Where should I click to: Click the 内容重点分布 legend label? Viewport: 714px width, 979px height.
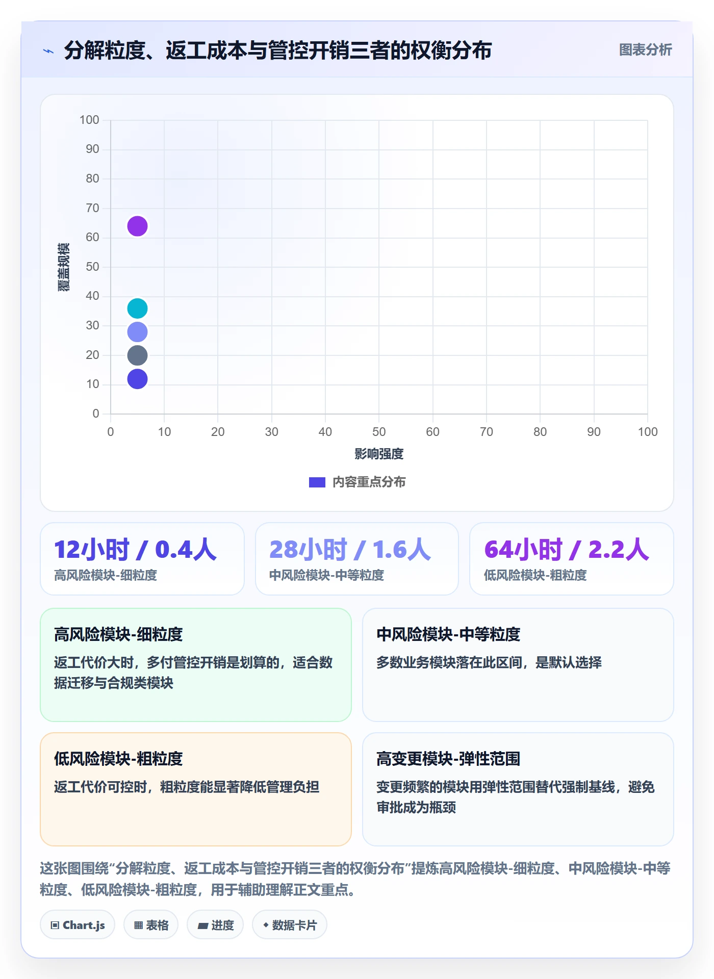point(369,482)
